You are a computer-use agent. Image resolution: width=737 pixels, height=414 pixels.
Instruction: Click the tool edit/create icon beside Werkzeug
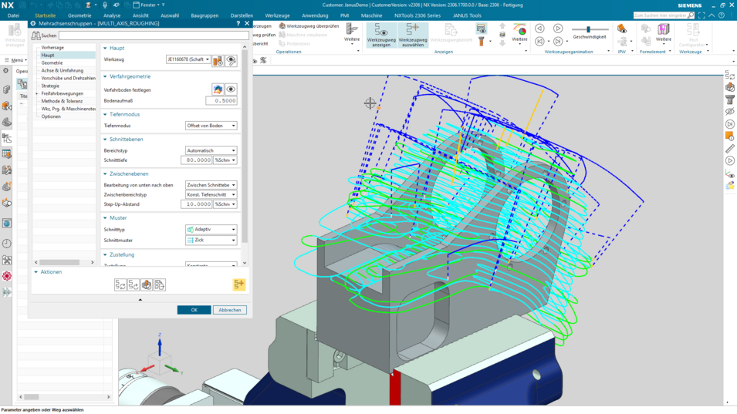click(x=218, y=61)
